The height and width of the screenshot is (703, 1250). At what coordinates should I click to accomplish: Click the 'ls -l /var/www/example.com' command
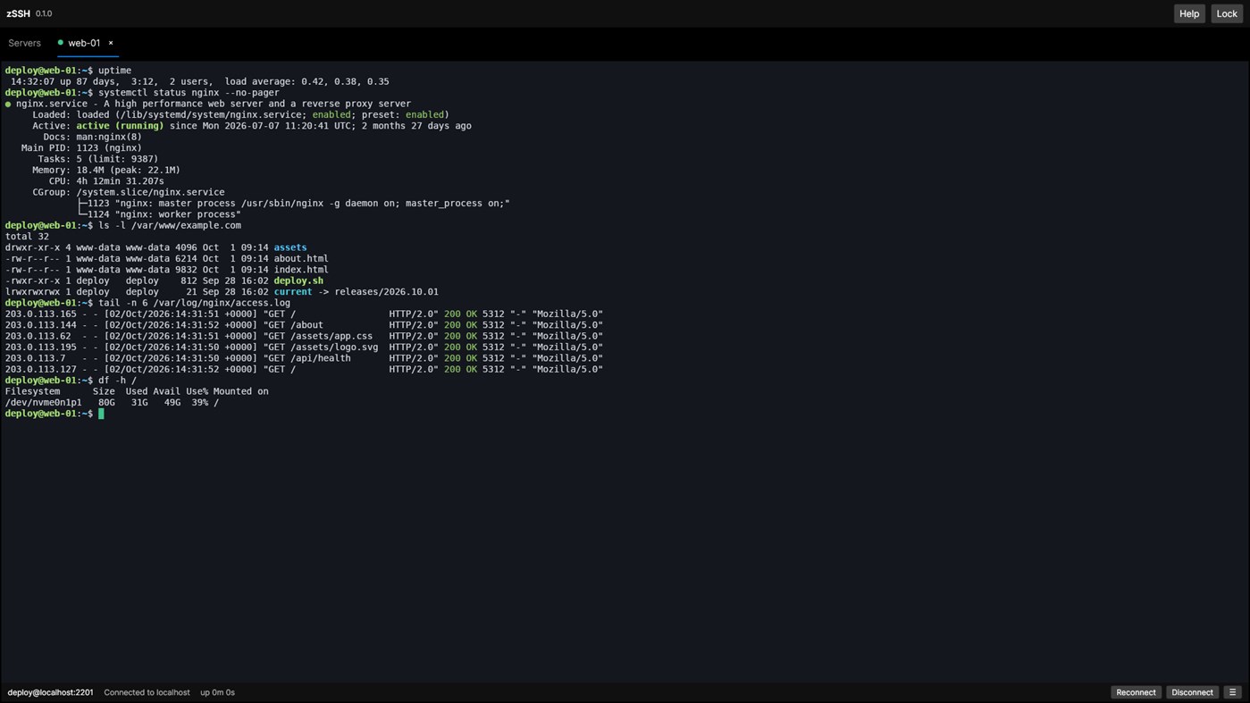[170, 225]
